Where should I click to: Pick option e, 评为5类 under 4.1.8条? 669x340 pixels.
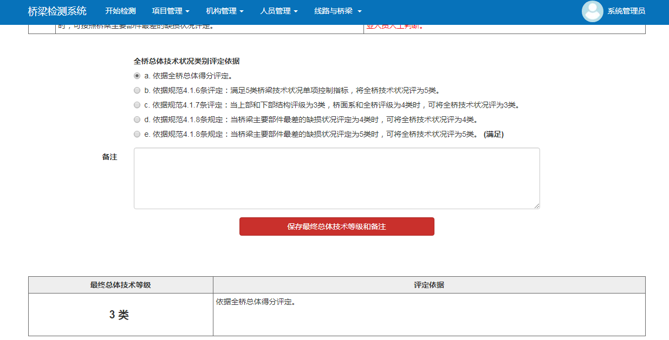tap(137, 134)
